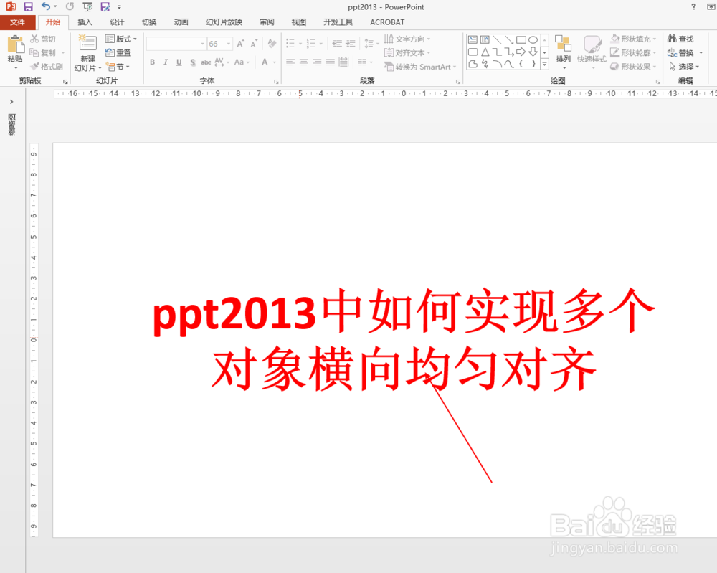Select the straight line shape
717x573 pixels.
497,39
